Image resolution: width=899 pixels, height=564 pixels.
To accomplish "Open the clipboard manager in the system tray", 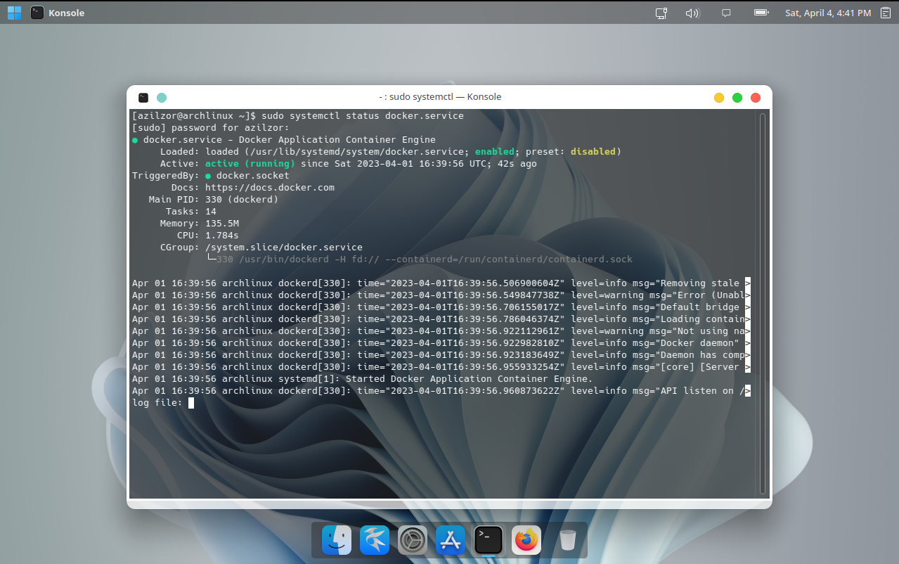I will [x=885, y=12].
